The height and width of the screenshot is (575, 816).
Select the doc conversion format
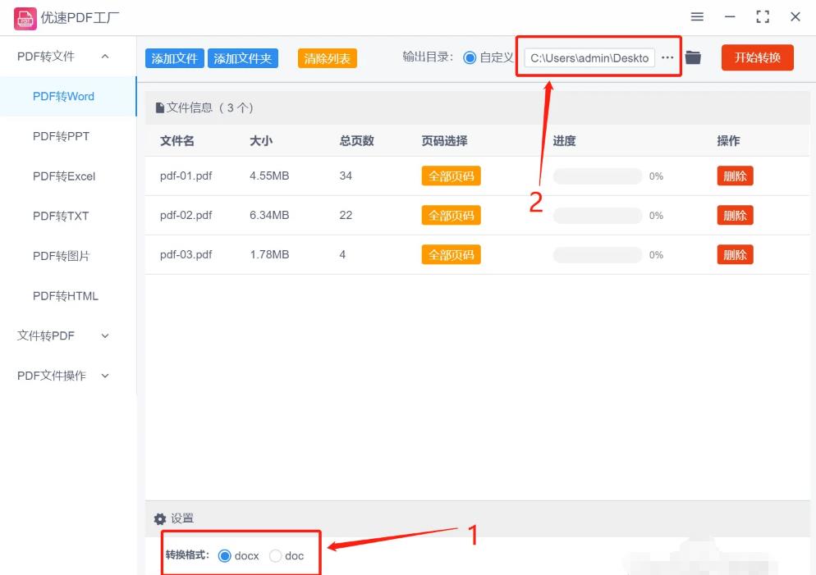click(276, 556)
